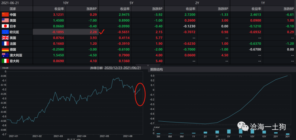Screen dimensions: 296x140
Task: Click Eurozone 10Y change 2.28
Action: pyautogui.click(x=94, y=32)
